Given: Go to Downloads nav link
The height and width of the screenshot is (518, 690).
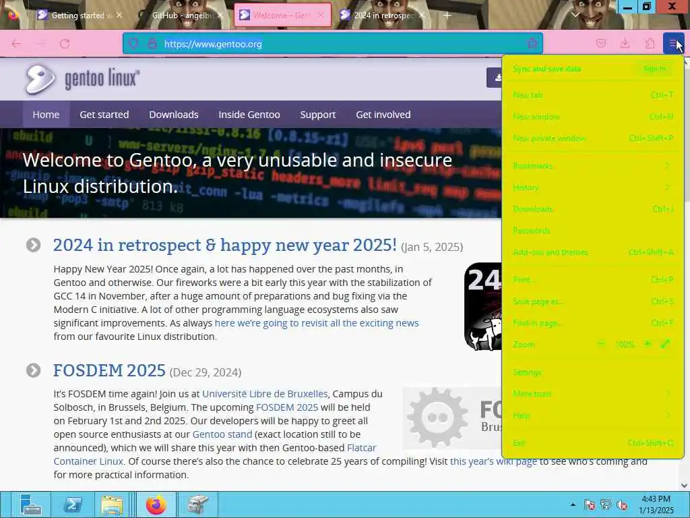Looking at the screenshot, I should 174,115.
